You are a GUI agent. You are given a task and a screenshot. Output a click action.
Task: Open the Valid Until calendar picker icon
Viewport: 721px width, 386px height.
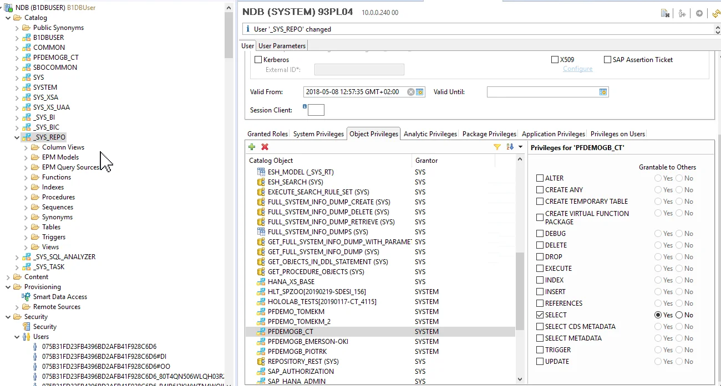[603, 92]
